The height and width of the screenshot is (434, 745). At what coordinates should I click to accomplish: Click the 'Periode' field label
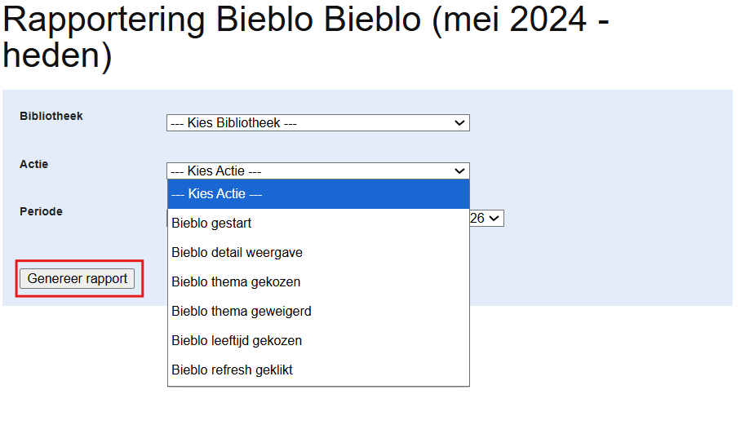tap(41, 211)
